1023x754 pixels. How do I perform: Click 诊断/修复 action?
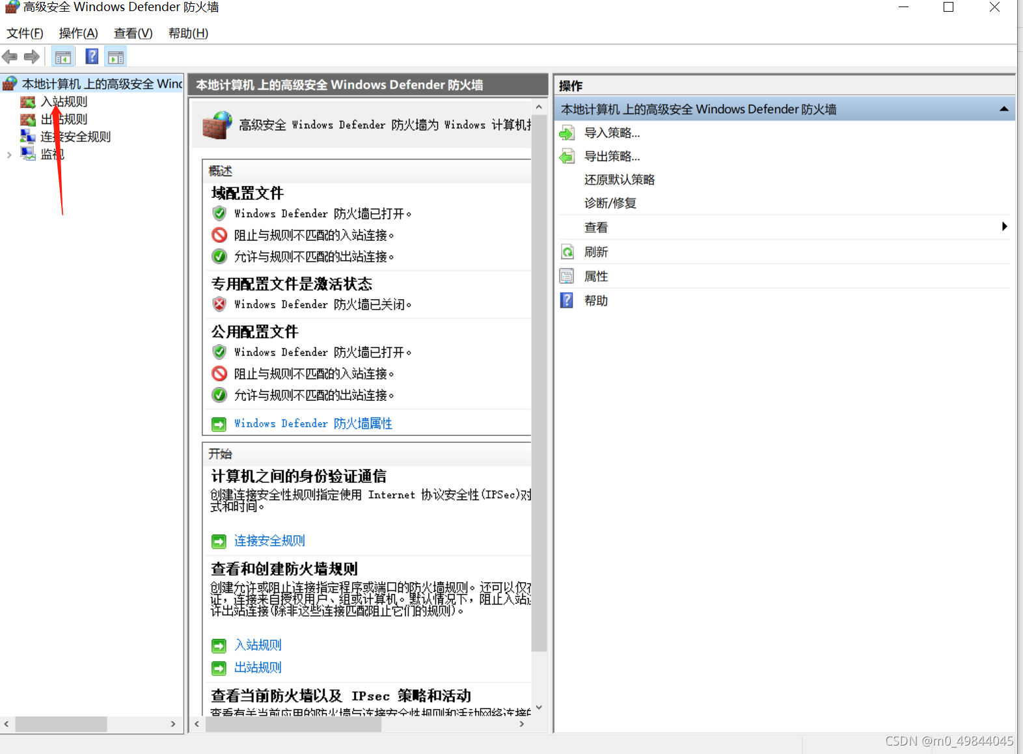pos(610,203)
